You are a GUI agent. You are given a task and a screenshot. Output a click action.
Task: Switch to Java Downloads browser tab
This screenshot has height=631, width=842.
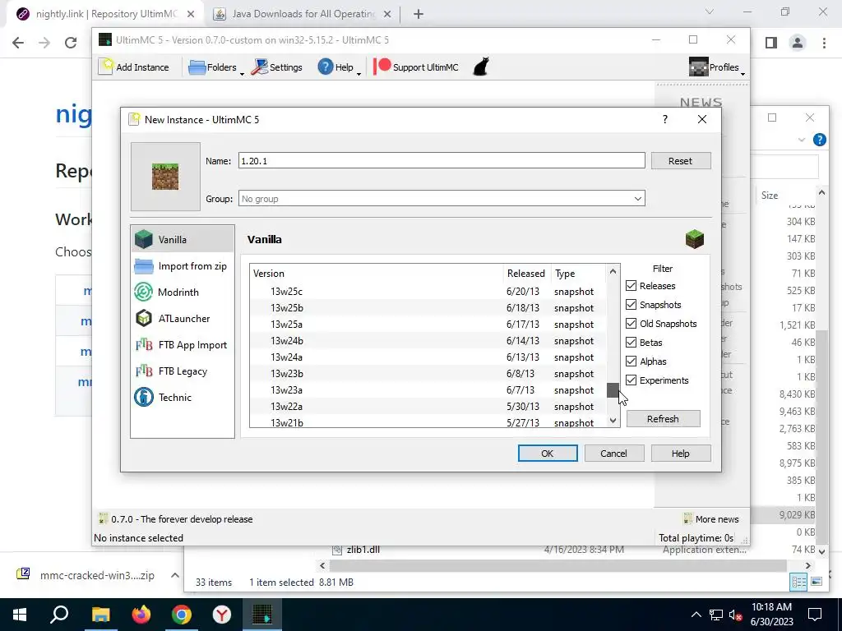[x=303, y=14]
